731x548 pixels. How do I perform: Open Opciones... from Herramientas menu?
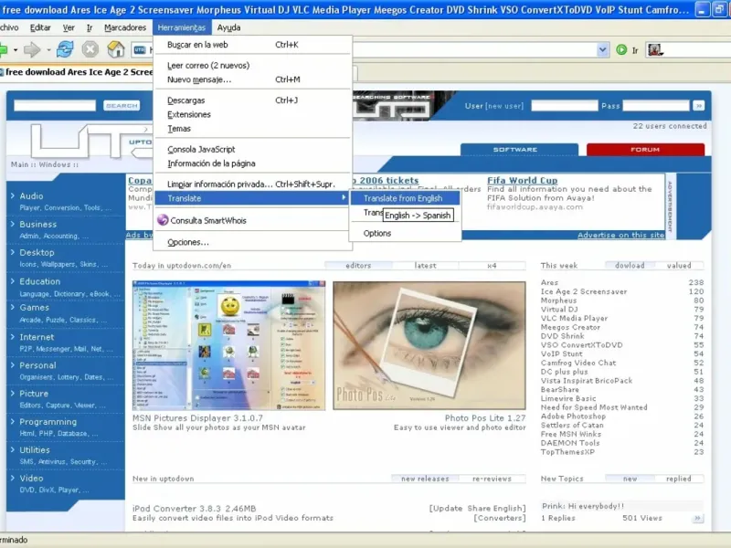point(252,242)
